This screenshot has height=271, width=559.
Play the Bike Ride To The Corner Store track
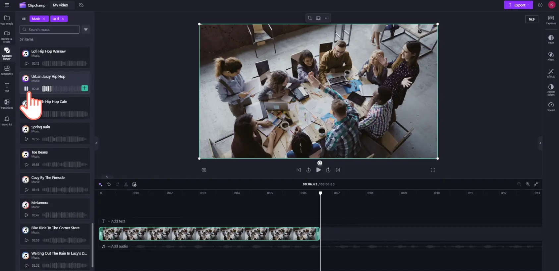[x=27, y=240]
